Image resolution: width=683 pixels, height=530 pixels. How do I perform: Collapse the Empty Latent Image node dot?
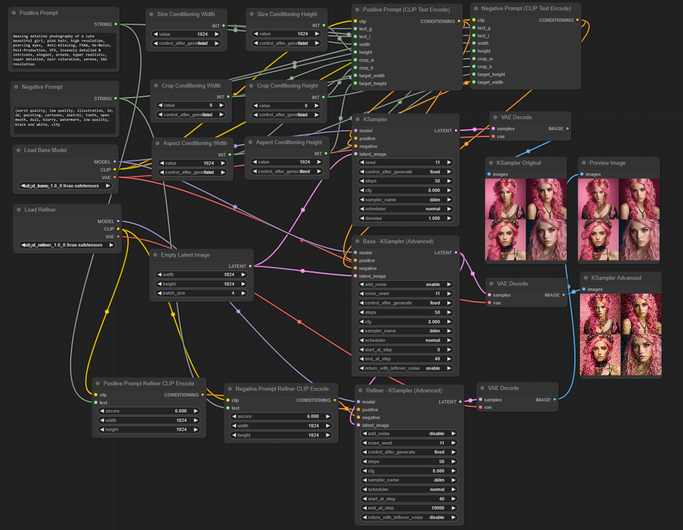point(155,255)
